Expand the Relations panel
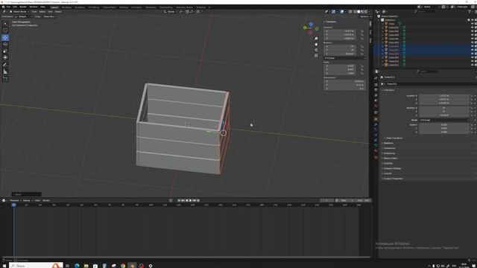Screen dimensions: 477x268 tap(388, 143)
